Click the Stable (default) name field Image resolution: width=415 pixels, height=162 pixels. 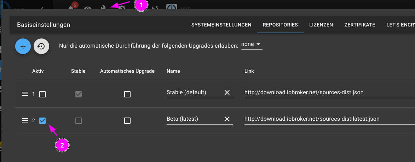click(194, 92)
